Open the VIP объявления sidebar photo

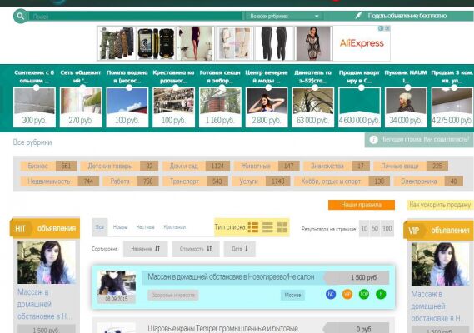[440, 264]
